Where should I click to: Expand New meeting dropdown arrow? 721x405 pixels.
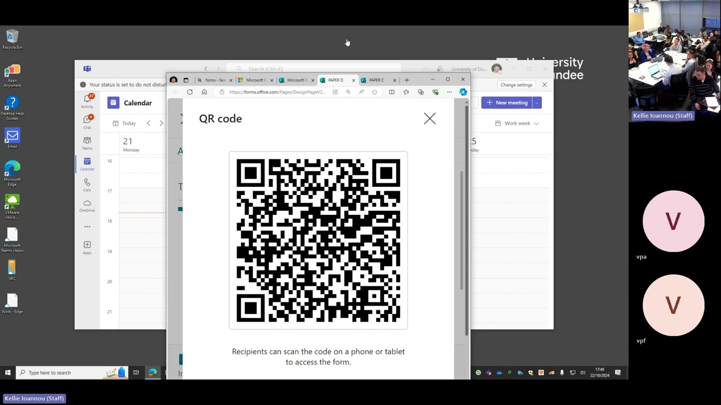pyautogui.click(x=537, y=103)
